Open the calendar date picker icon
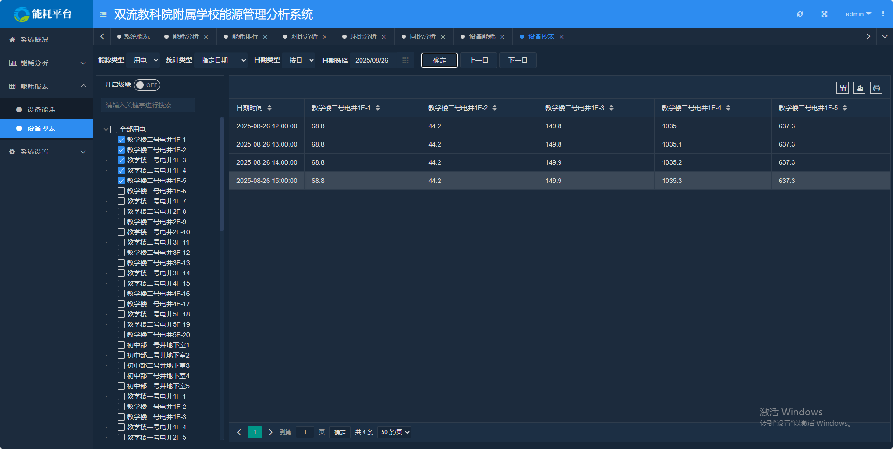 pyautogui.click(x=405, y=60)
